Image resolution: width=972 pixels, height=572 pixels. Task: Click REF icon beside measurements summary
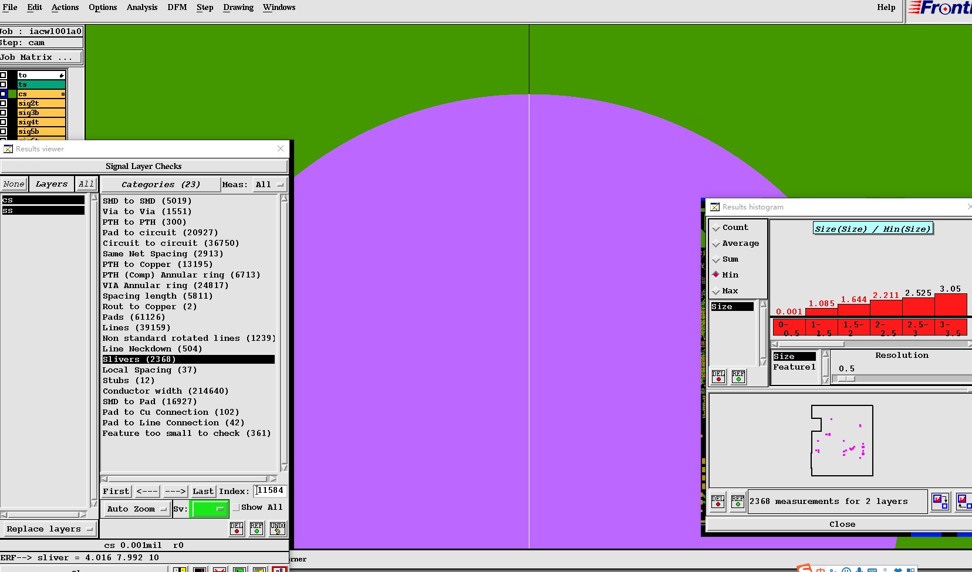click(738, 502)
